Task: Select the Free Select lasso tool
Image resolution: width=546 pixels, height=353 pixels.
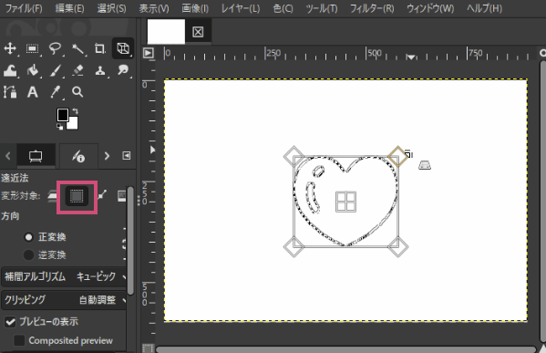Action: [55, 48]
